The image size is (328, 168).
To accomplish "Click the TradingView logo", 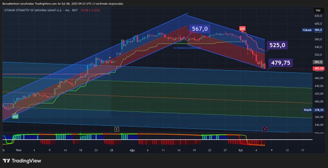I will point(22,161).
